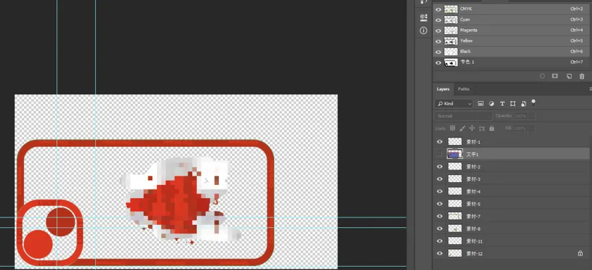Hide the 素材-8 layer

440,229
